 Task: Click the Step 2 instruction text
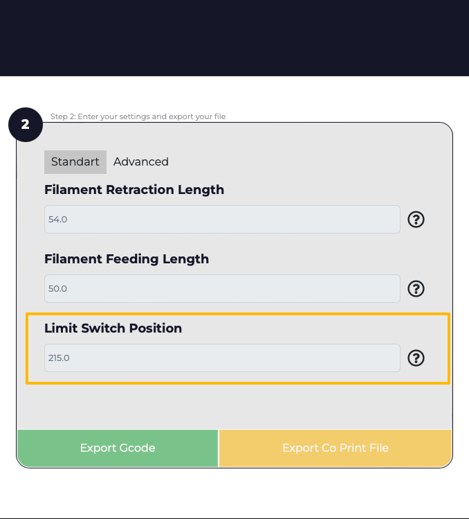point(138,116)
